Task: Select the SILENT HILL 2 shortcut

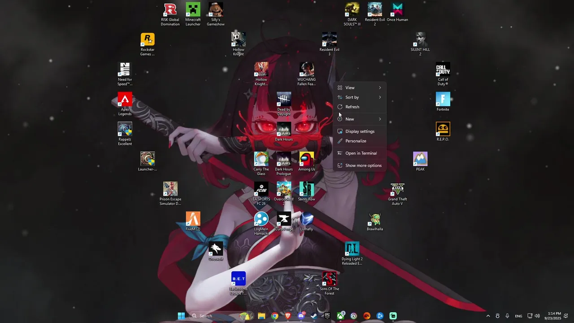Action: [420, 44]
